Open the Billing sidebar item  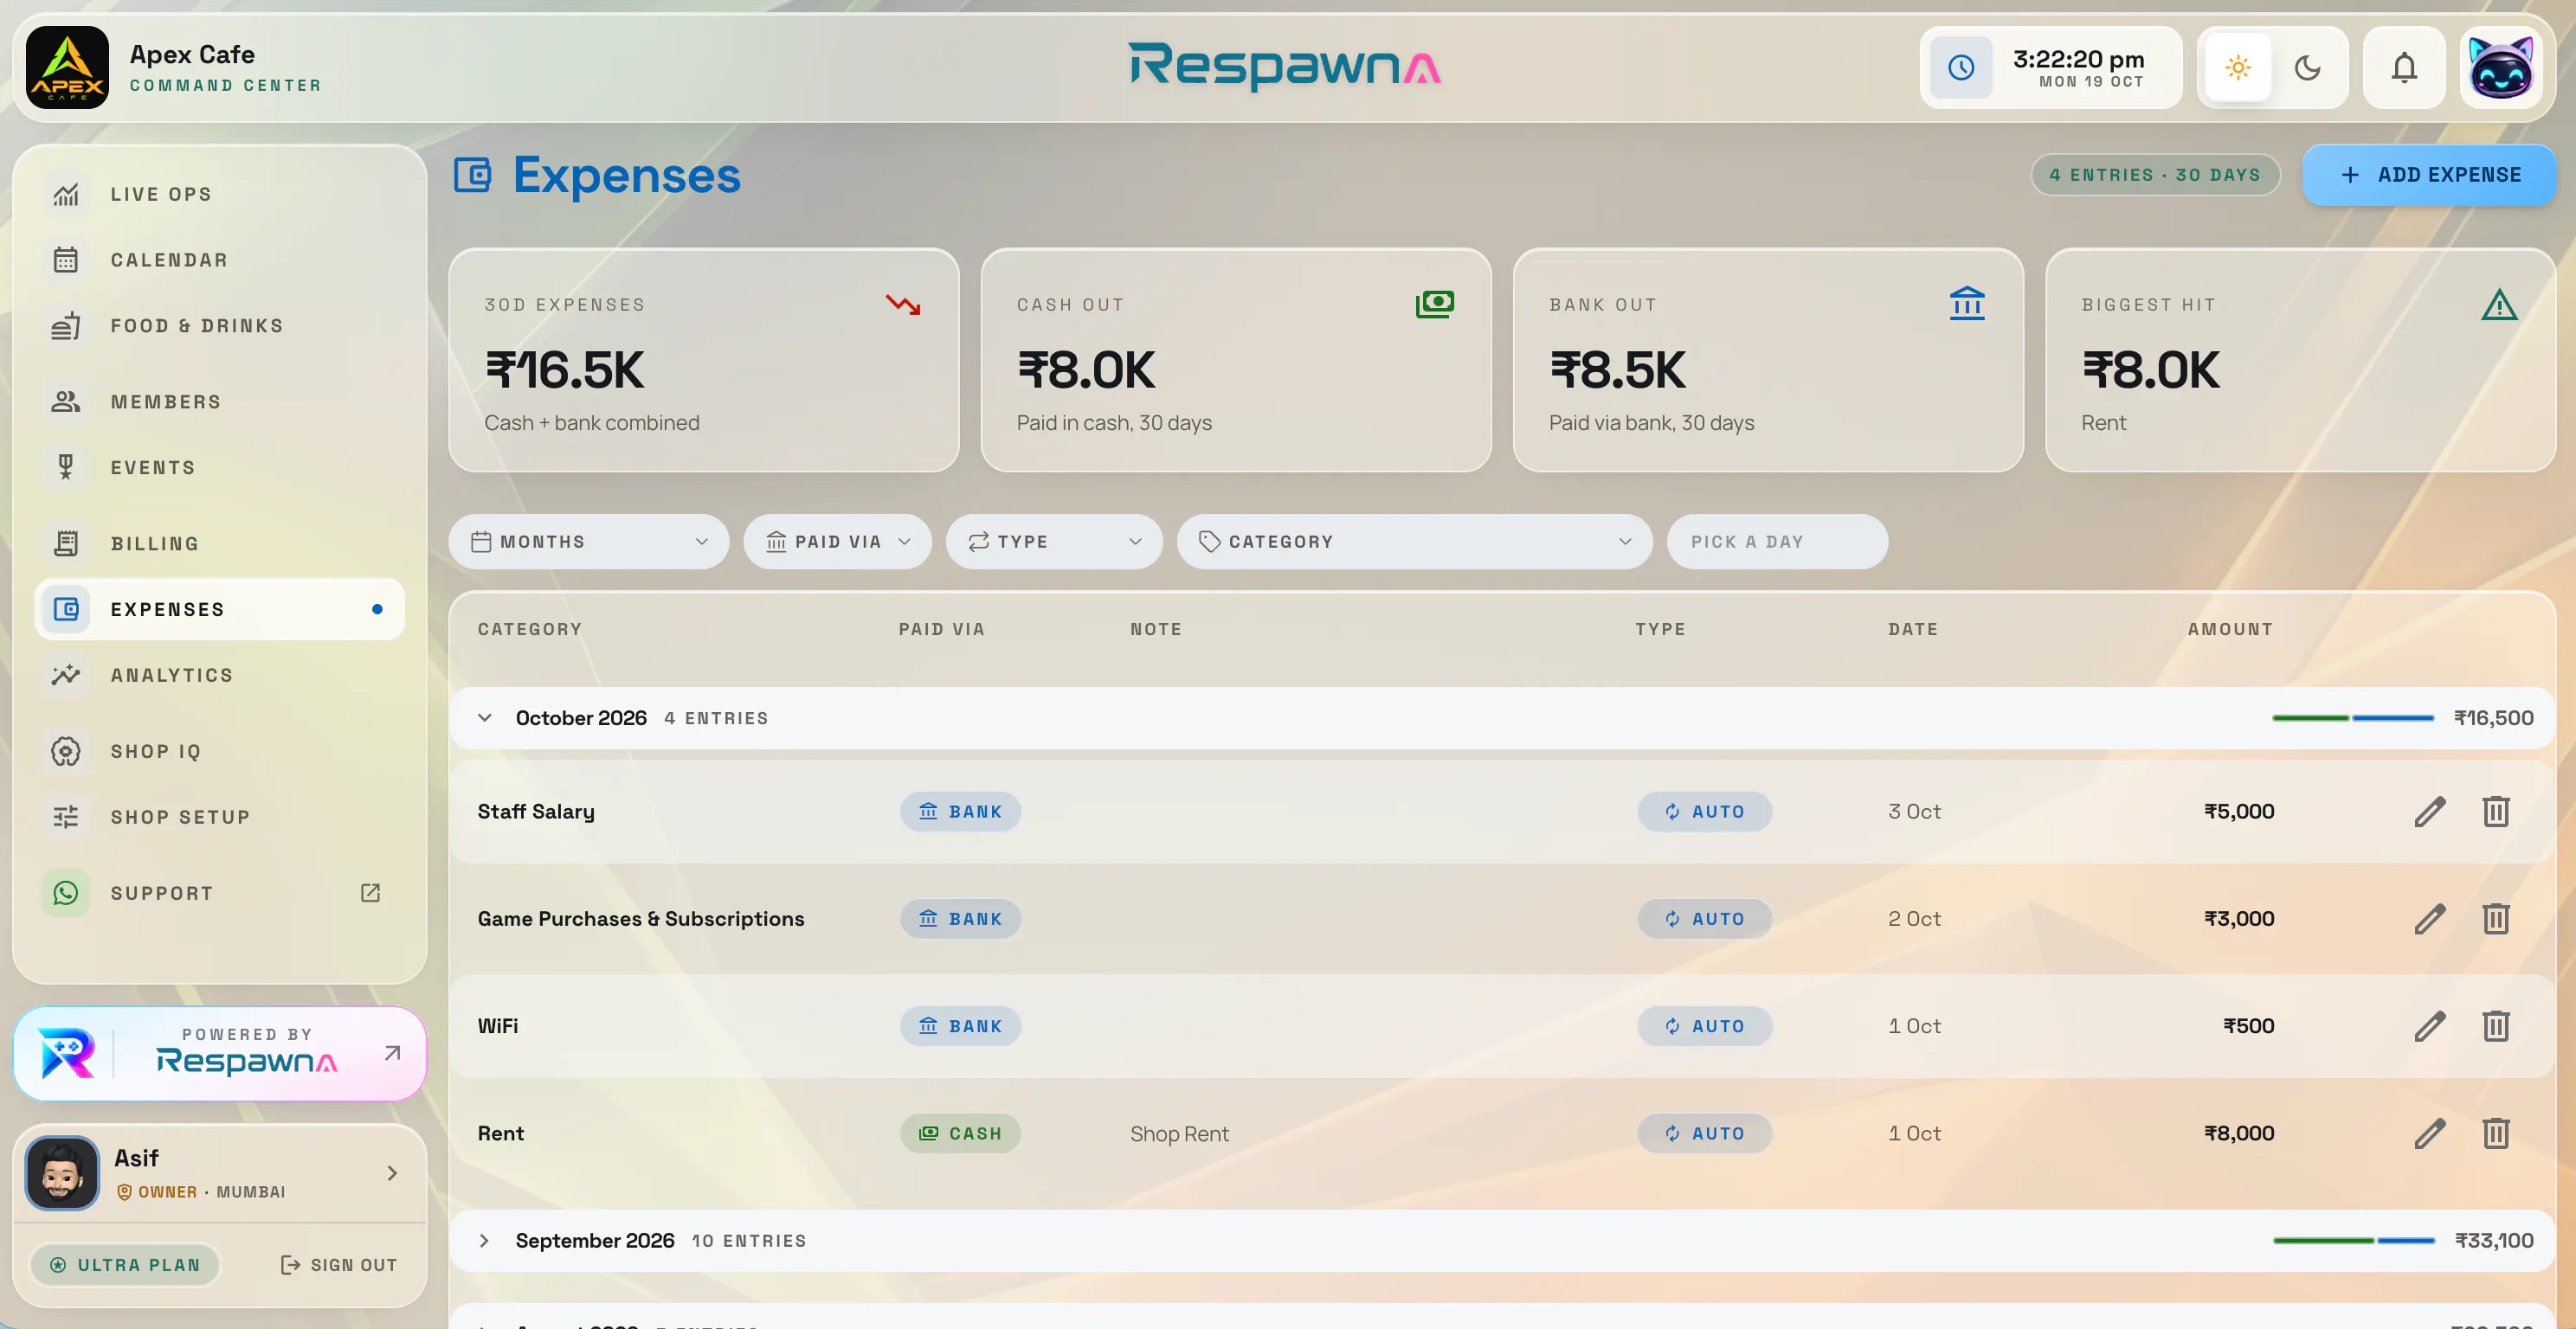tap(220, 543)
